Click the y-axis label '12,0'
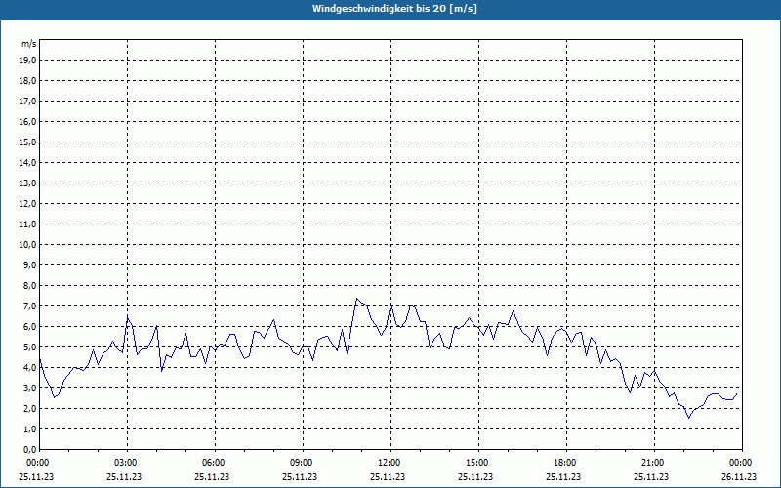This screenshot has height=488, width=781. pos(29,204)
